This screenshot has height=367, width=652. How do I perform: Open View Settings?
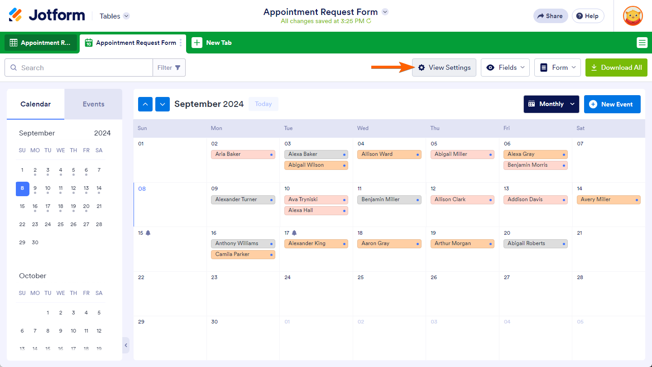pos(444,68)
